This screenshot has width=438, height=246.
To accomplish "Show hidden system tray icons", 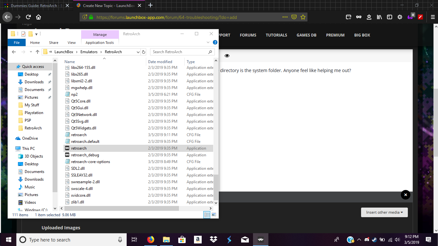I will (x=359, y=240).
